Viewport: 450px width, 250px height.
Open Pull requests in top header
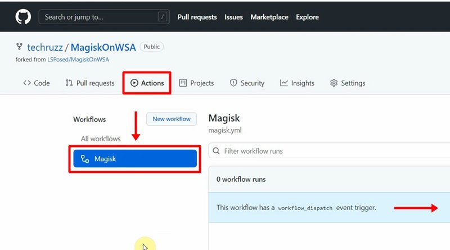(x=197, y=17)
